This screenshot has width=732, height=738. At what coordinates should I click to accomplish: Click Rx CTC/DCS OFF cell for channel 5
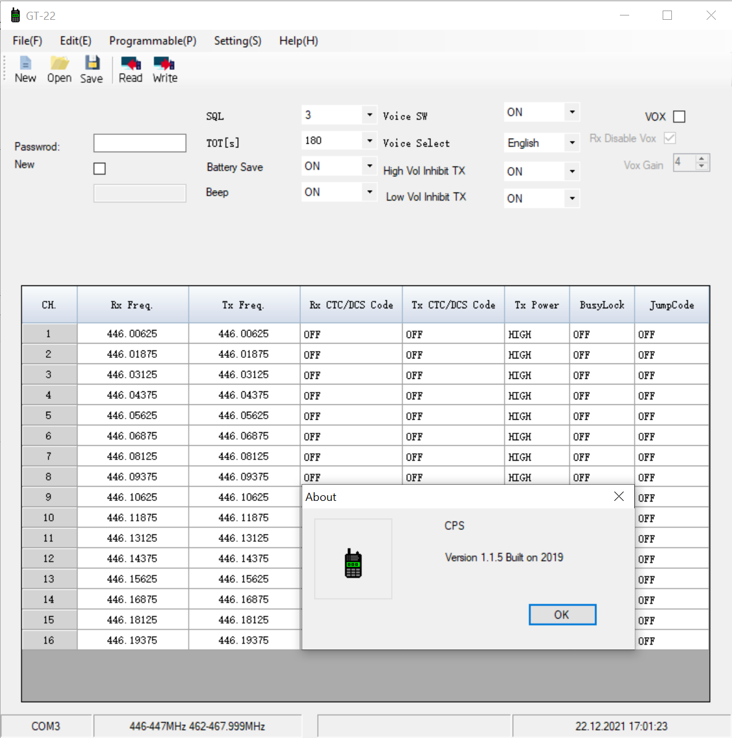point(351,415)
